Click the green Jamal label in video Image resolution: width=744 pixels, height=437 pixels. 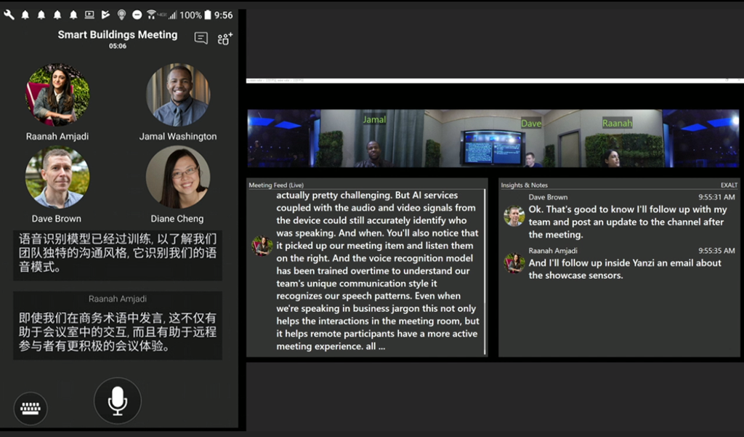[374, 120]
